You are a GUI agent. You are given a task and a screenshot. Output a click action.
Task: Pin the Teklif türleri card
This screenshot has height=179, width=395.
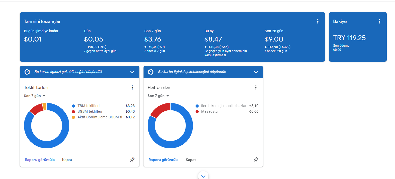pos(132,160)
